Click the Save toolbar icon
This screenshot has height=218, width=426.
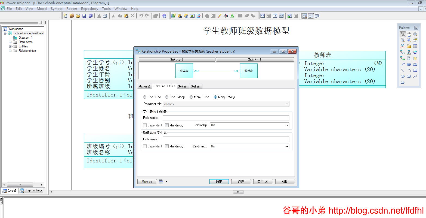point(84,16)
